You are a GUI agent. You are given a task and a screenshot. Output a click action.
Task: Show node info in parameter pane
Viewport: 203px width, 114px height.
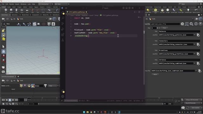click(196, 24)
